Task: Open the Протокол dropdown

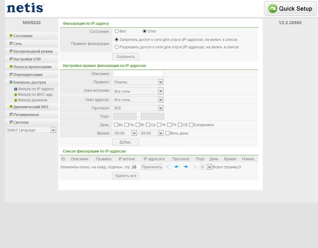Action: click(x=138, y=108)
